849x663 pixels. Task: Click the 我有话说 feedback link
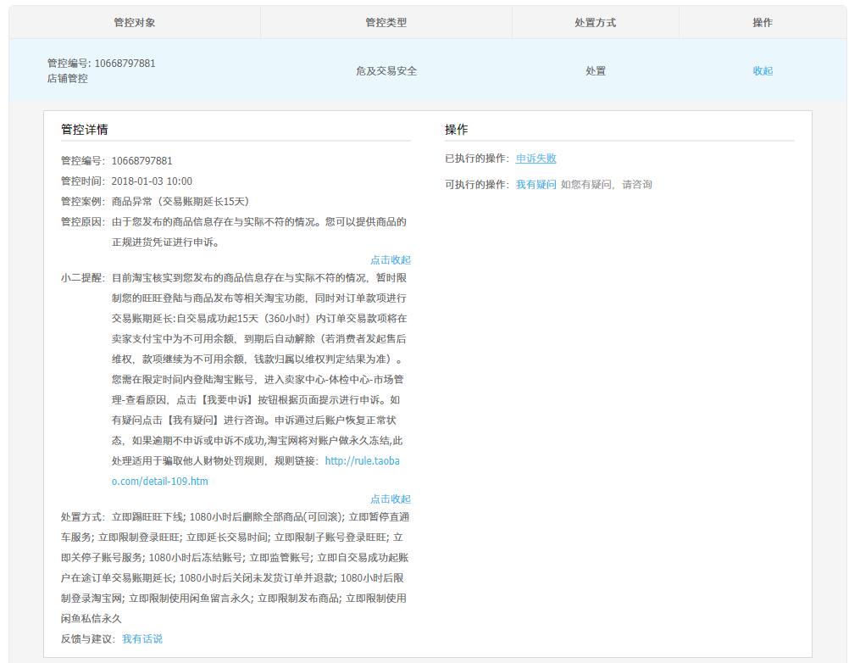pos(142,639)
